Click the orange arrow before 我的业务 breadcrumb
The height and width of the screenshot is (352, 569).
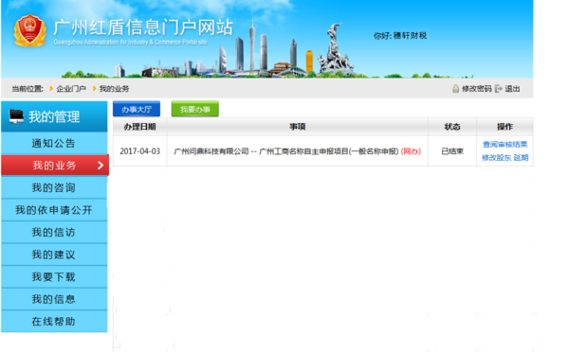click(x=94, y=89)
